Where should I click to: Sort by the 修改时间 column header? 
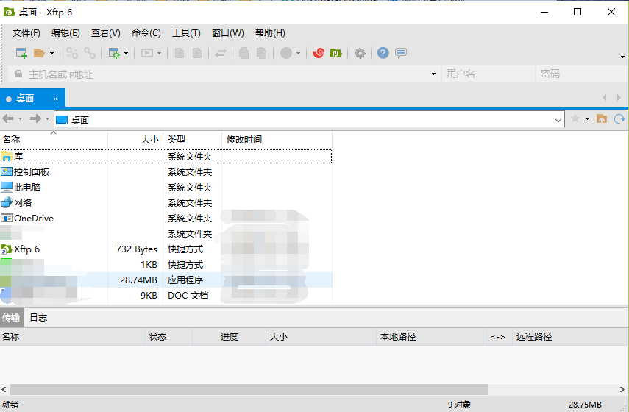277,139
